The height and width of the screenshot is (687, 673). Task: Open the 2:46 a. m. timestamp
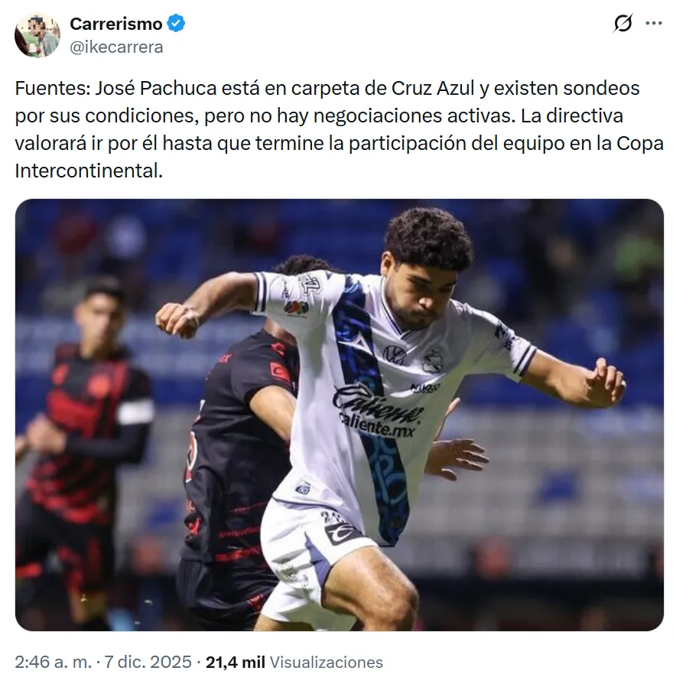54,662
